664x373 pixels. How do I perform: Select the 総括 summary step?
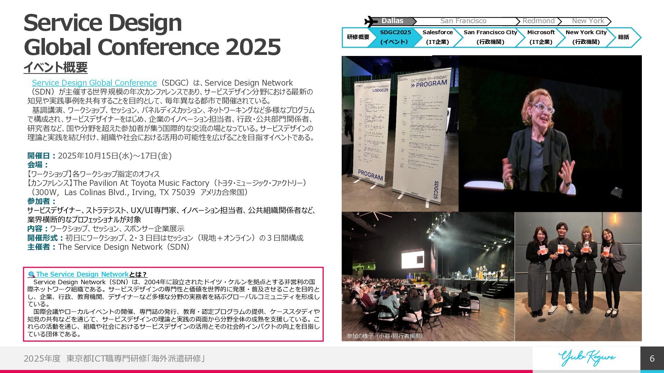(x=623, y=37)
